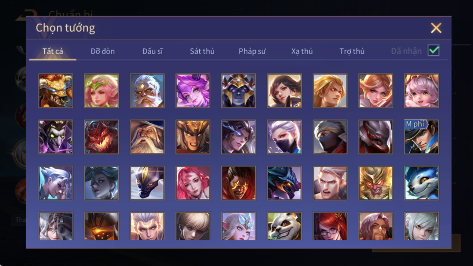
Task: Select the 'Tất cả' tab
Action: pos(53,51)
